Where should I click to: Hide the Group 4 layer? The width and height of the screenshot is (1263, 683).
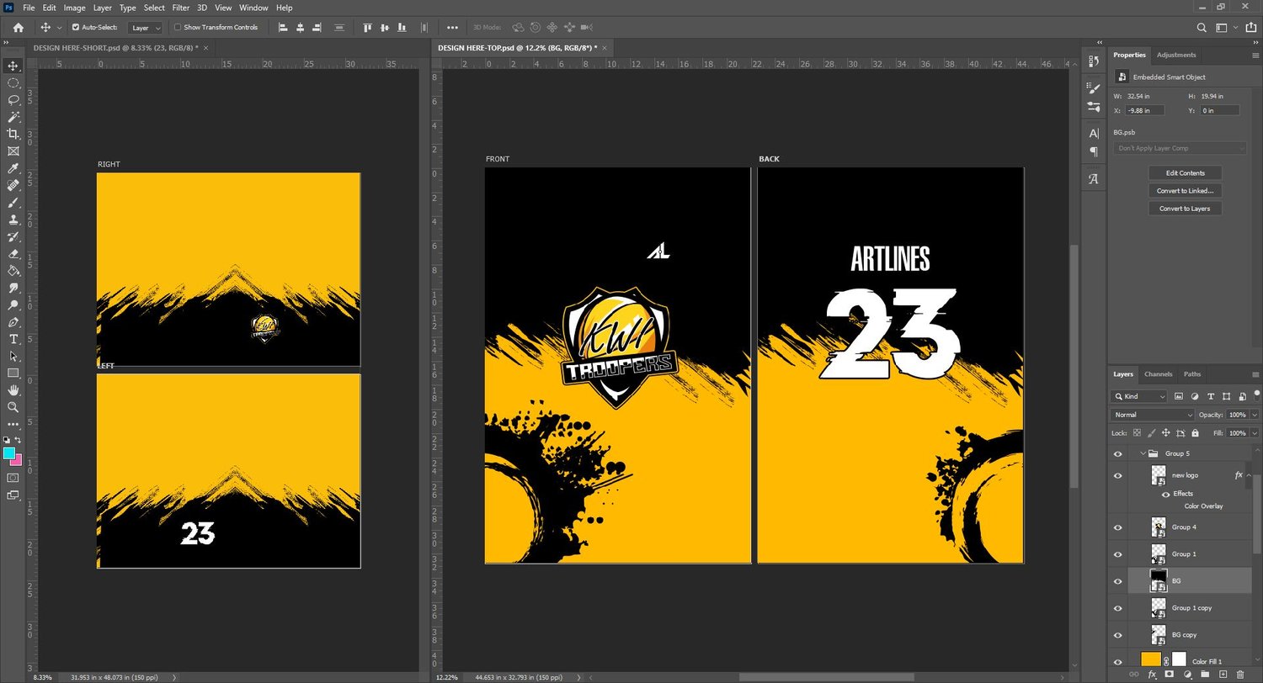pyautogui.click(x=1117, y=527)
